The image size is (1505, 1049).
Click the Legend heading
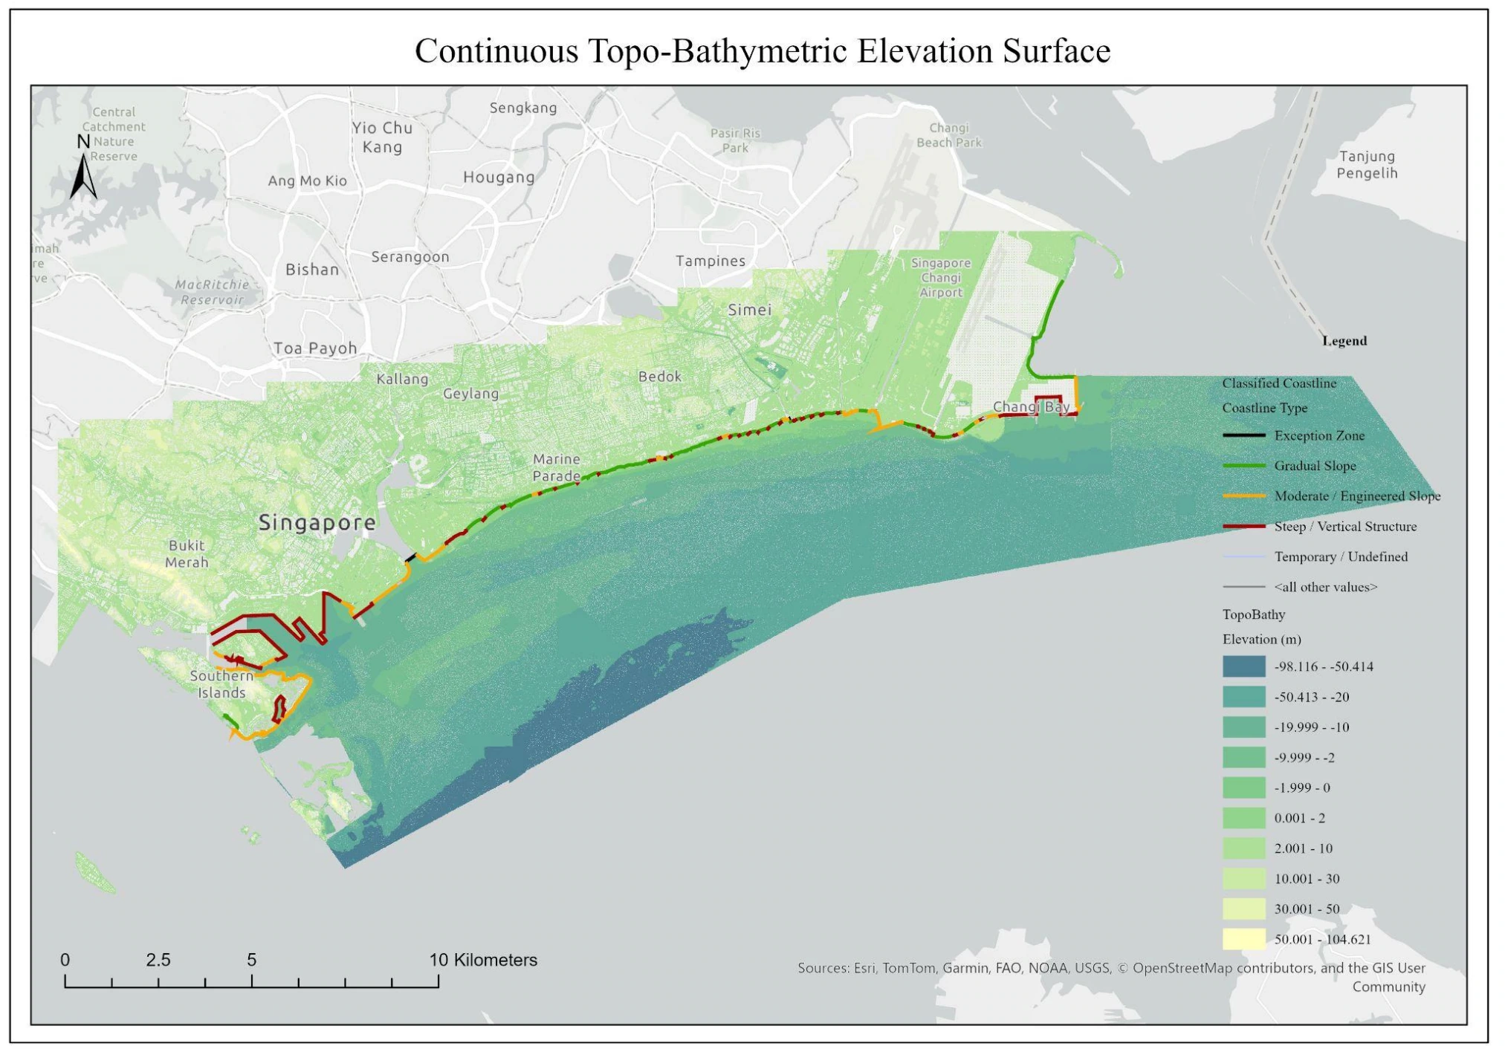[x=1344, y=341]
